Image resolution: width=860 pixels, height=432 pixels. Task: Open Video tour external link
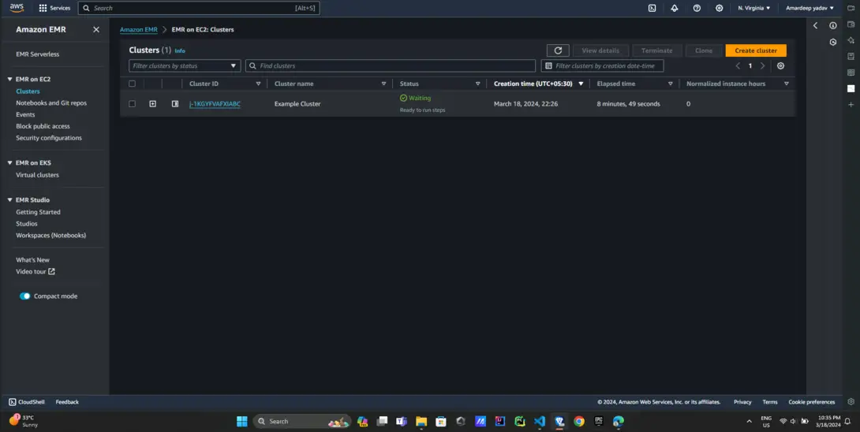35,271
